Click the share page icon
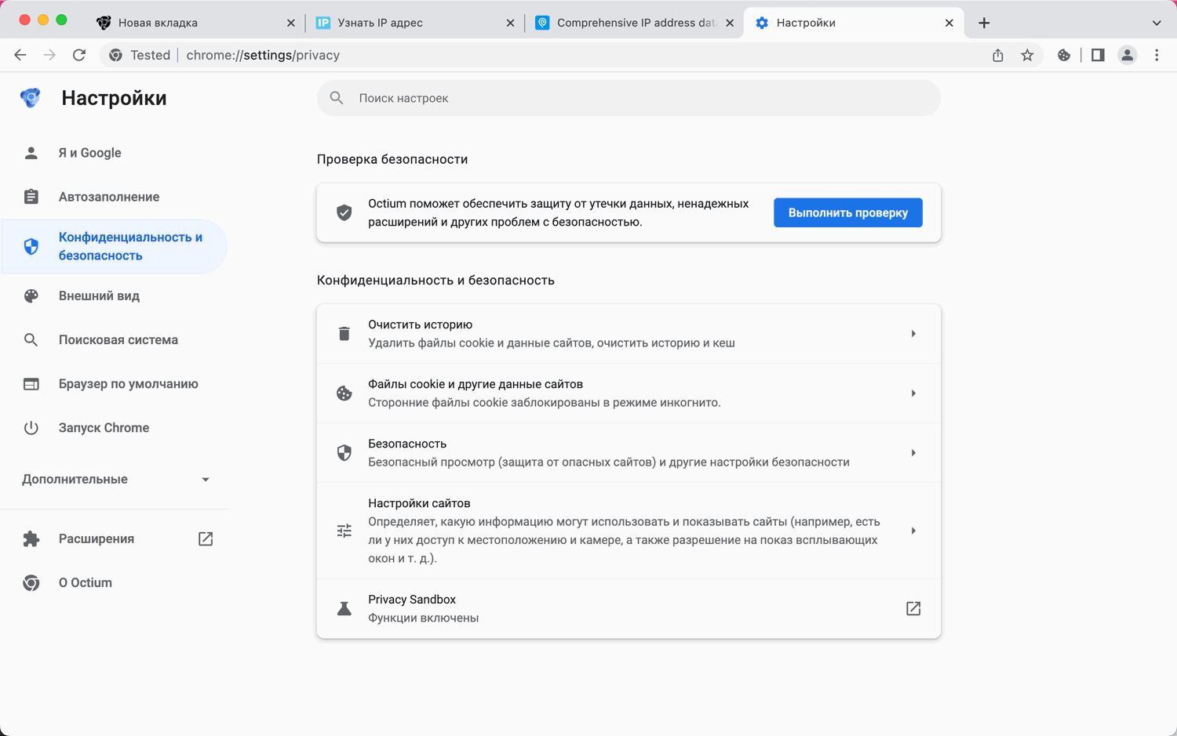Image resolution: width=1177 pixels, height=736 pixels. (x=997, y=55)
